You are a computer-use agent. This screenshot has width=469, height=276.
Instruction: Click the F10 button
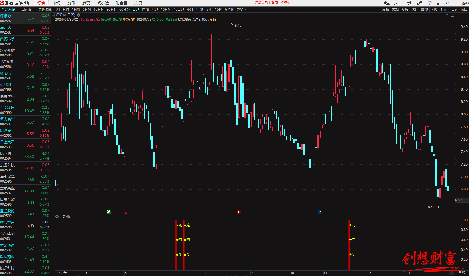pyautogui.click(x=434, y=9)
